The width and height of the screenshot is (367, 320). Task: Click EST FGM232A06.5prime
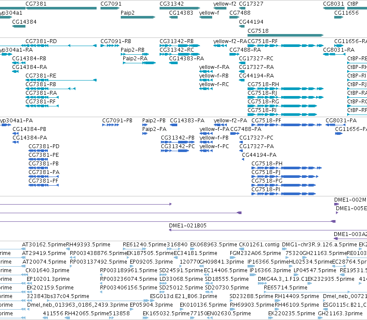(x=255, y=253)
